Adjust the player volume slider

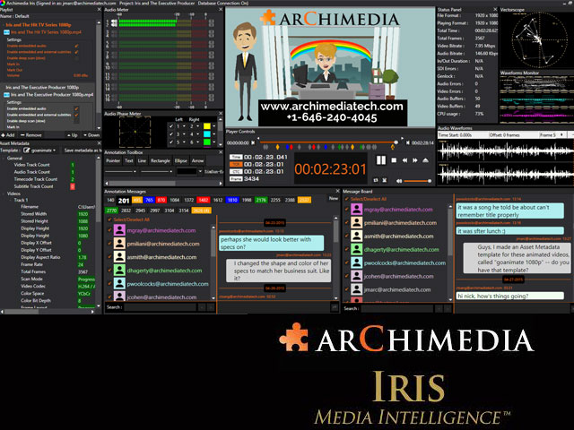point(417,181)
